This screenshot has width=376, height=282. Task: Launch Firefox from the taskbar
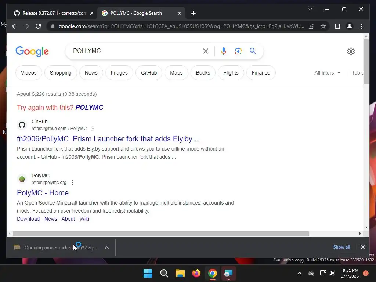pyautogui.click(x=196, y=273)
